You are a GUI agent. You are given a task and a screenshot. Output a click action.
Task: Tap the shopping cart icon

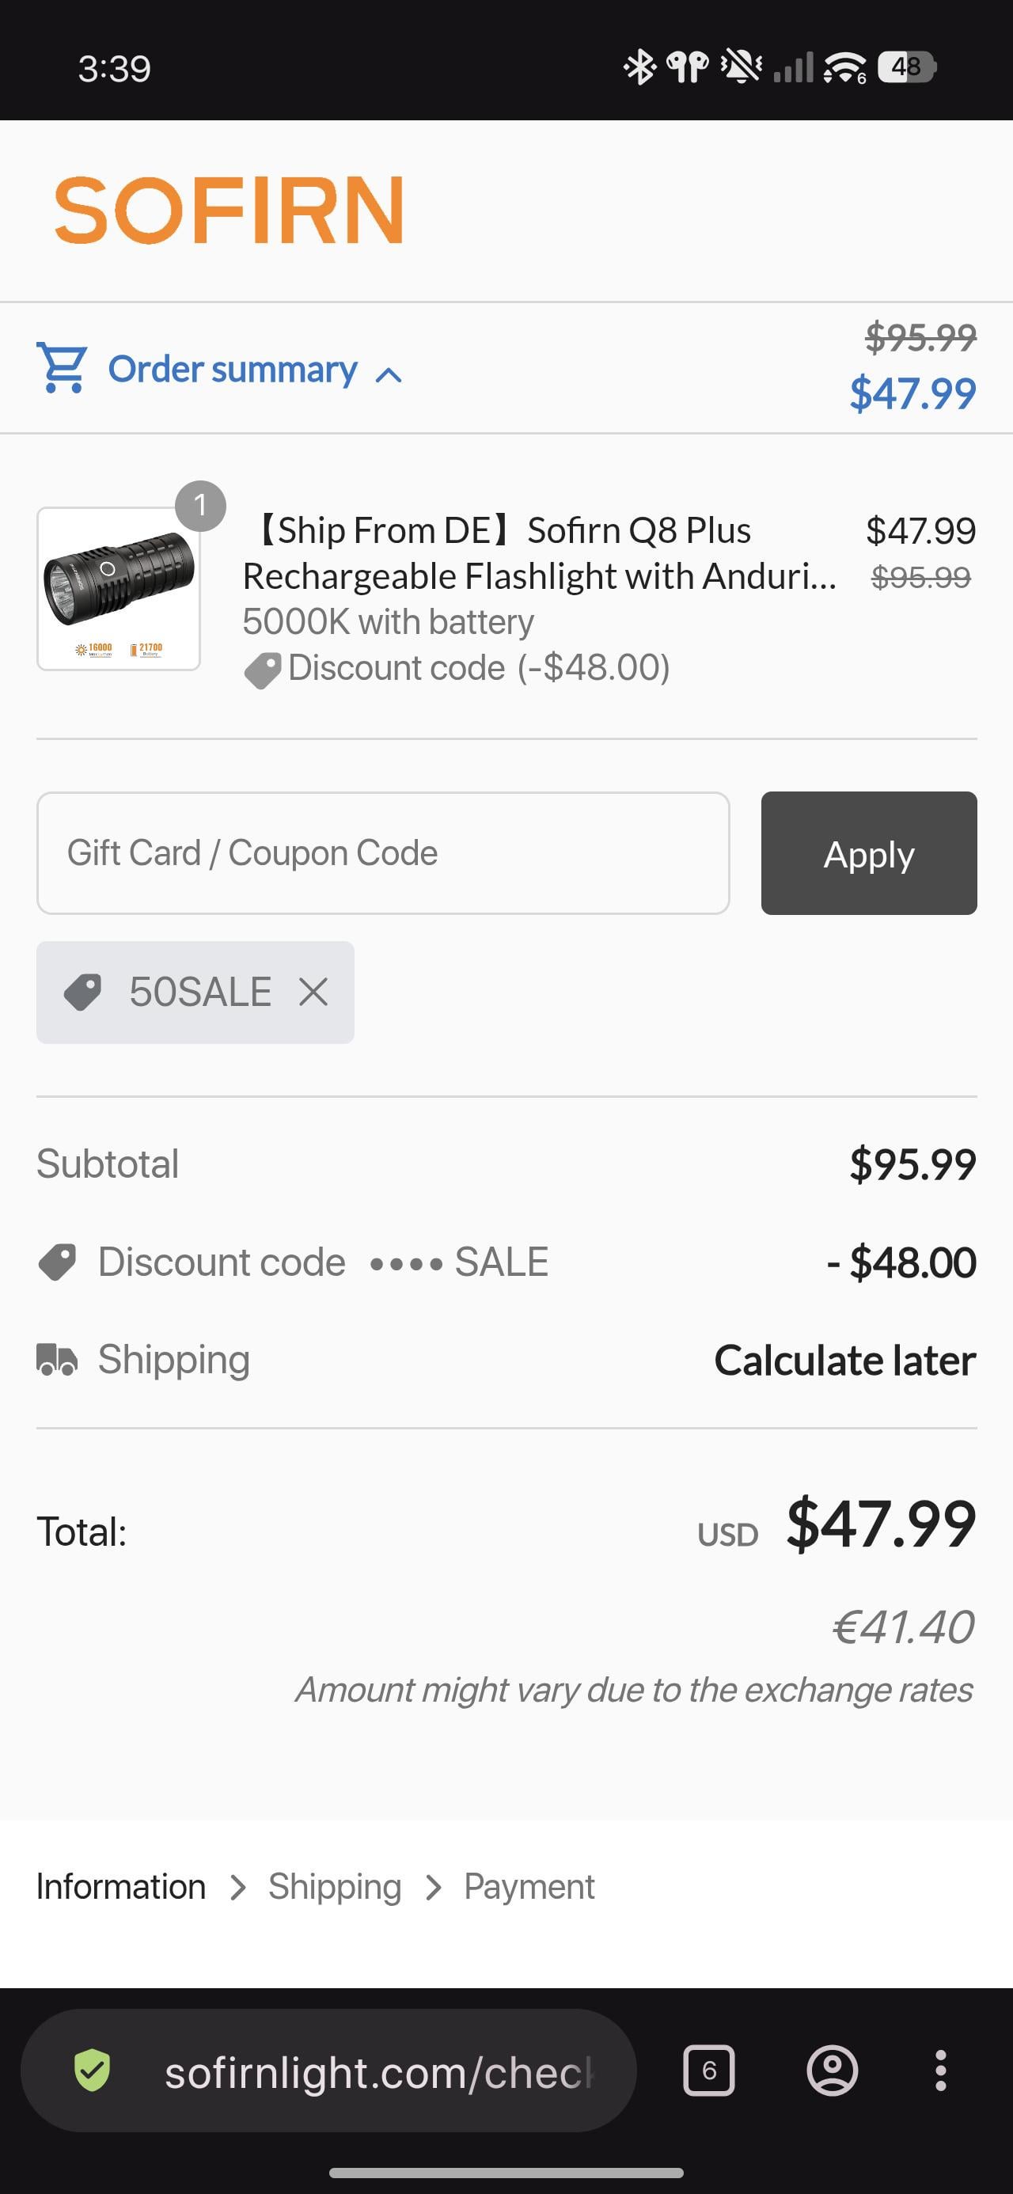point(62,368)
